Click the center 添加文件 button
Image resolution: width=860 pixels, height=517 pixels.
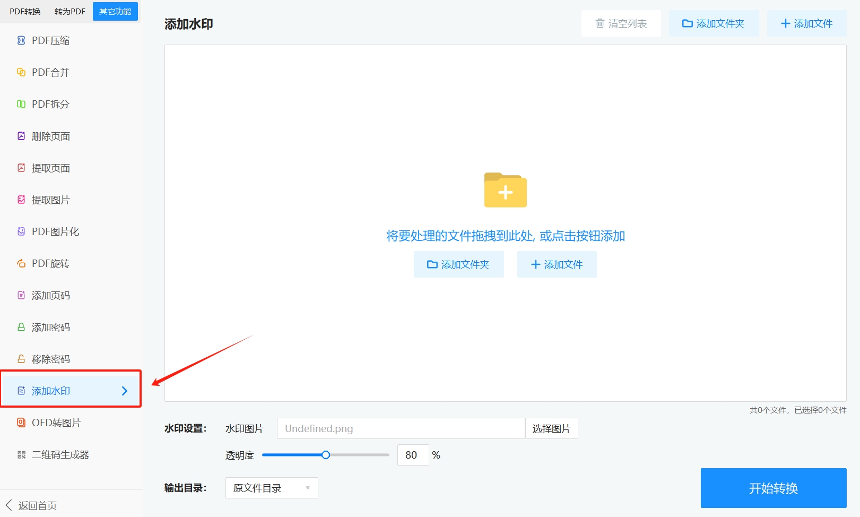557,264
